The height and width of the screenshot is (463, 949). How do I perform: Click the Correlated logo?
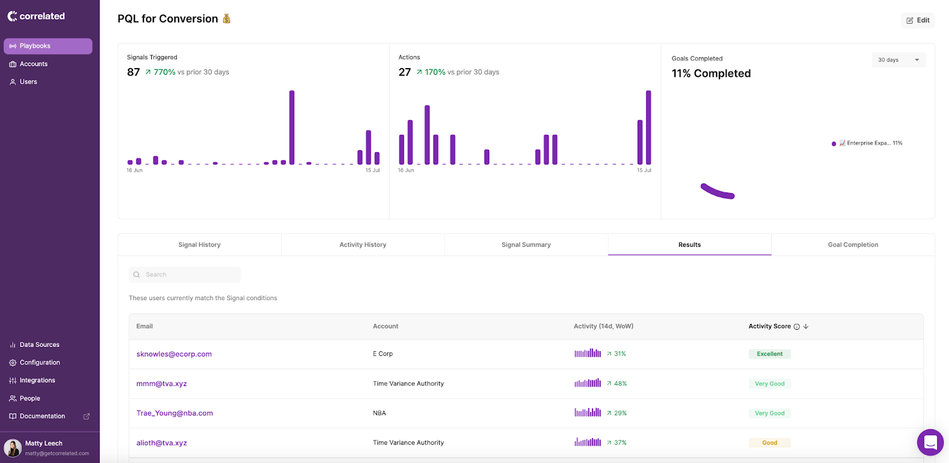[36, 16]
